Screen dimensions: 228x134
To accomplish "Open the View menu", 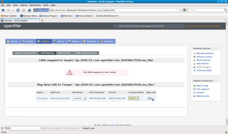I will tap(15, 5).
